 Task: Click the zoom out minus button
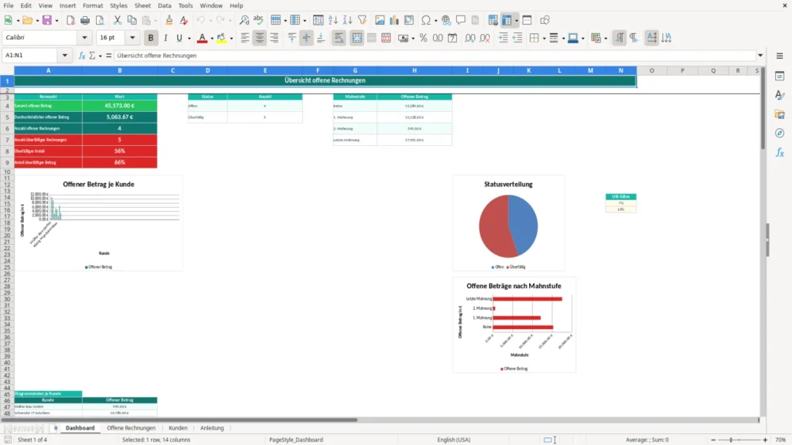tap(713, 440)
